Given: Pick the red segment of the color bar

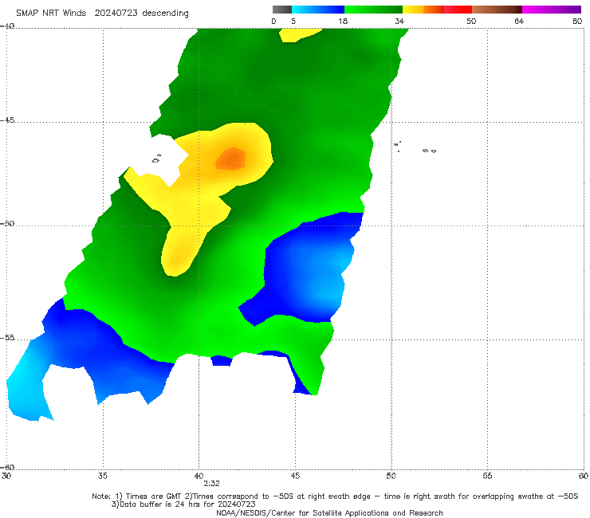Looking at the screenshot, I should [458, 10].
